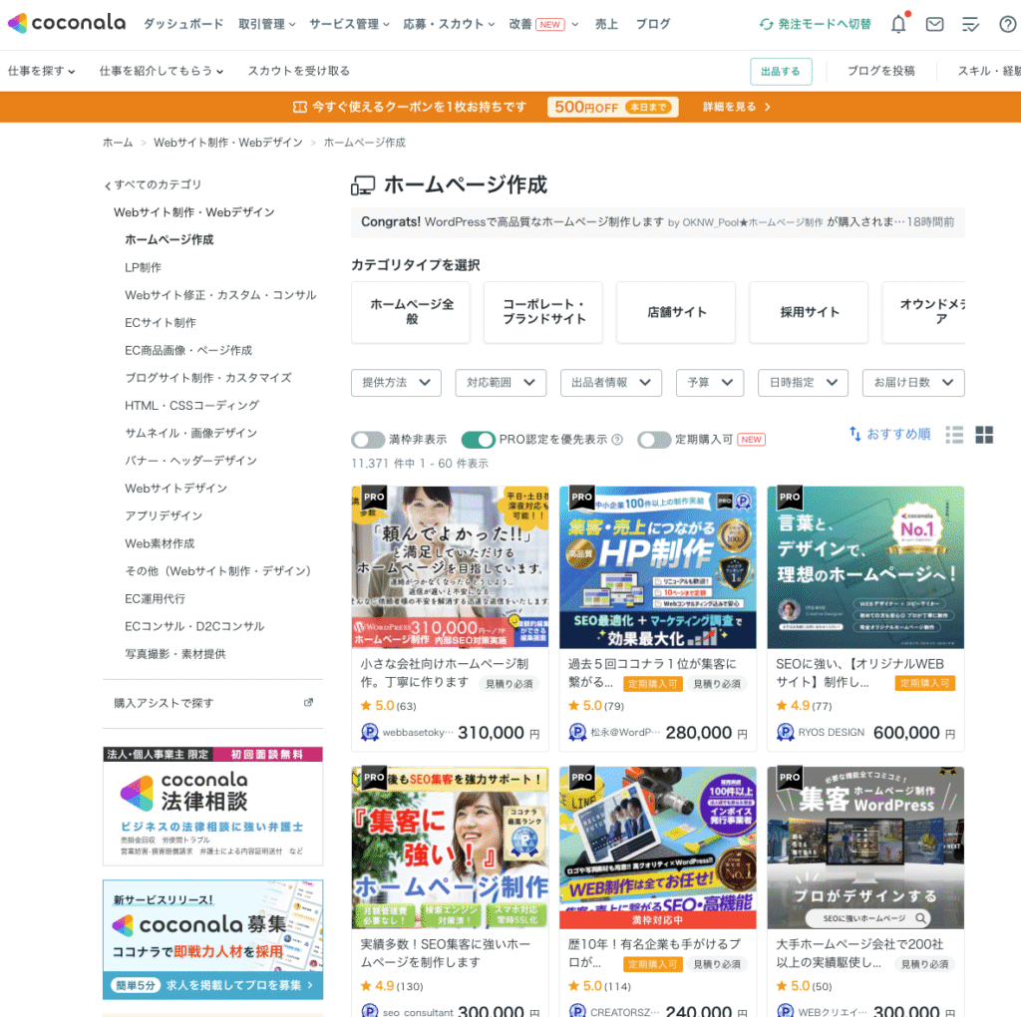
Task: Click 詳細を見る on coupon banner
Action: [x=736, y=107]
